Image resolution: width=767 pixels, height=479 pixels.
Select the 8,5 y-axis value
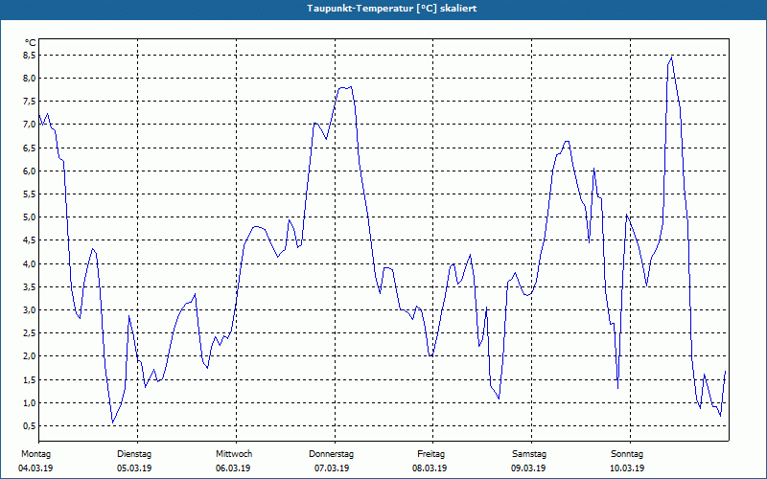pos(31,56)
